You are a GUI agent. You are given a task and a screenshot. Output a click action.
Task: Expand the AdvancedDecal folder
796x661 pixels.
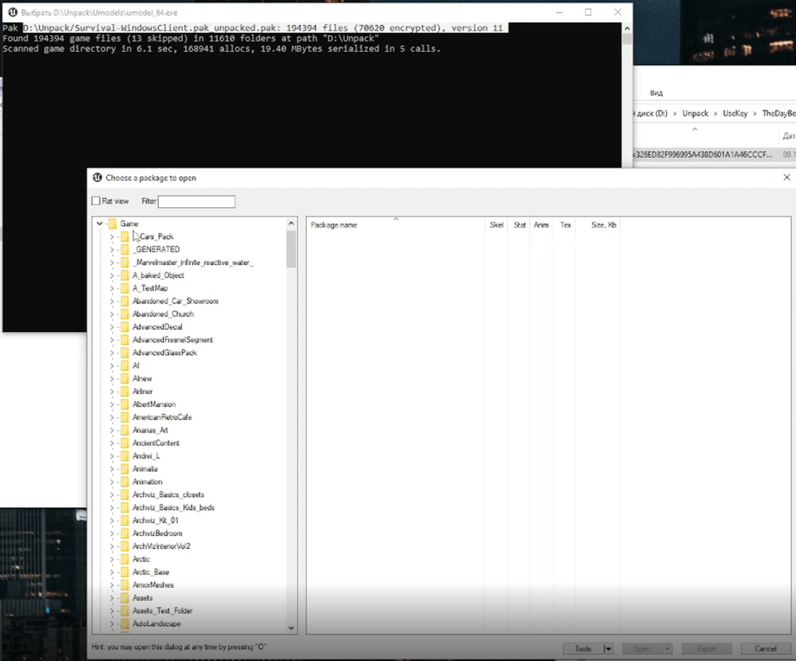pyautogui.click(x=111, y=327)
